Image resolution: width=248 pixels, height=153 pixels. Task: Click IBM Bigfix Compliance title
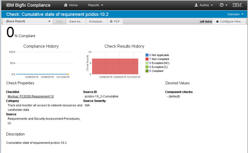pos(28,5)
